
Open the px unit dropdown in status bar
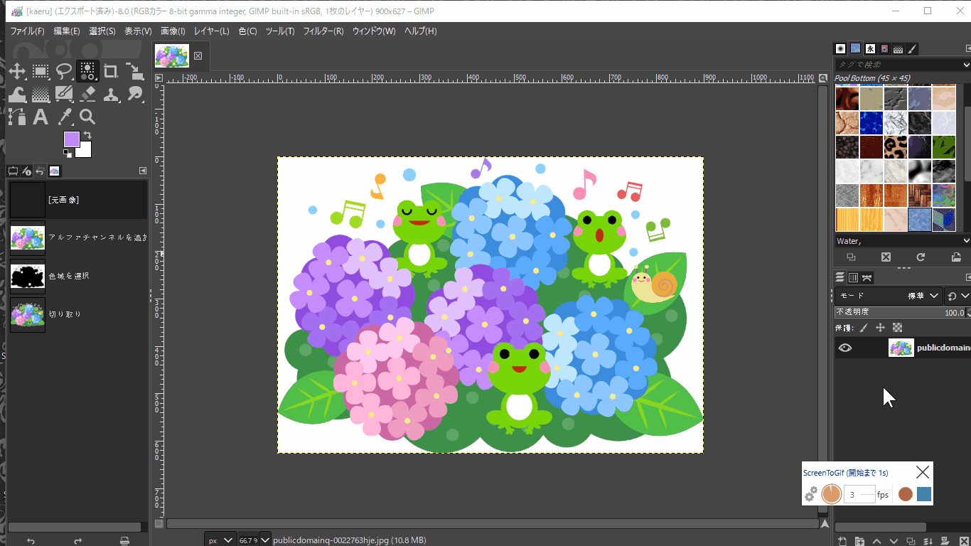[220, 540]
